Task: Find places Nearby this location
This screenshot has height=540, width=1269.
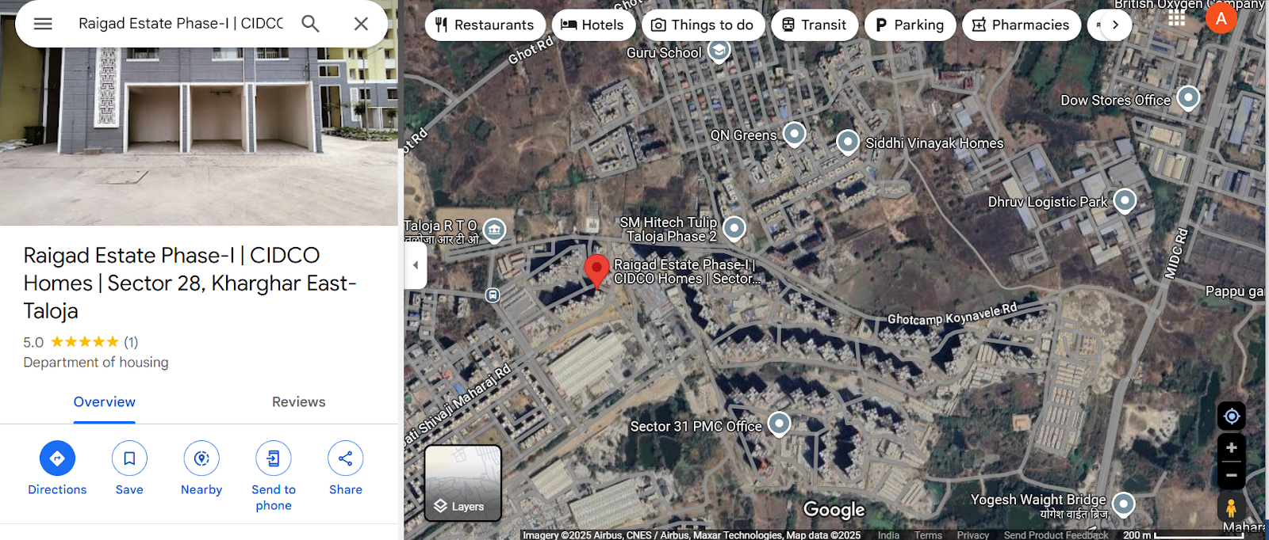Action: [201, 469]
